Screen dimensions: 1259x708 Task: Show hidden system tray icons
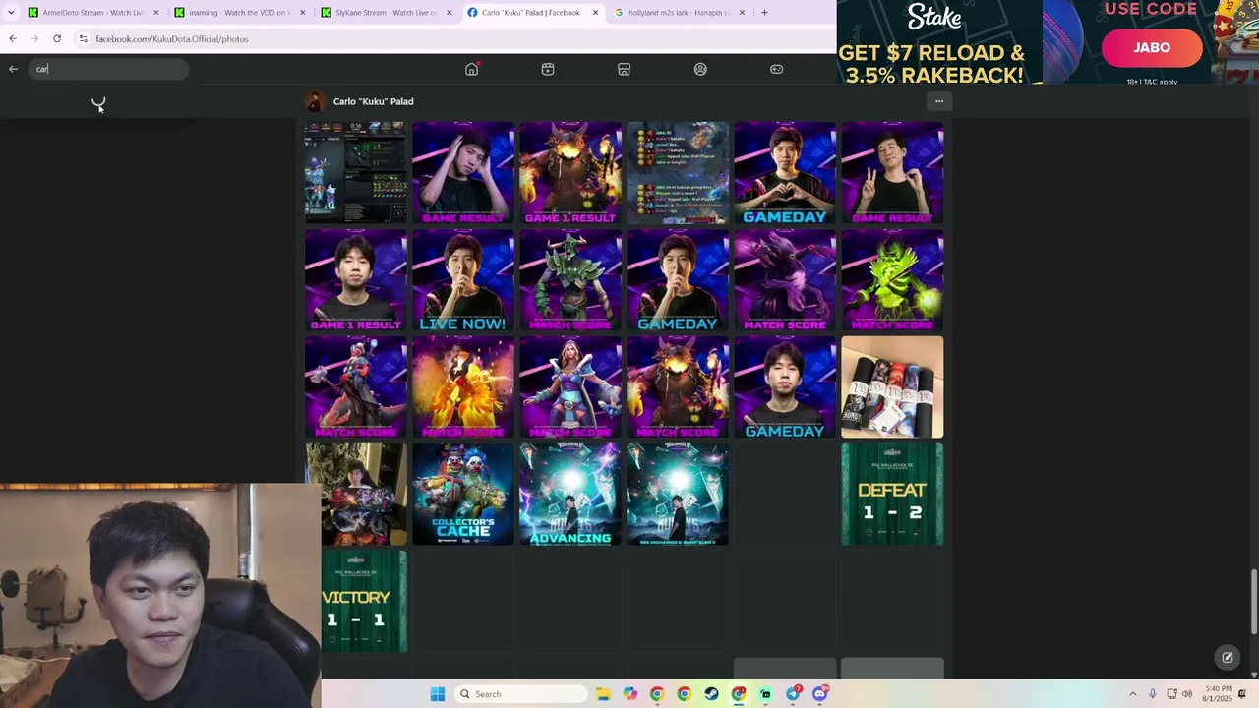click(x=1132, y=694)
